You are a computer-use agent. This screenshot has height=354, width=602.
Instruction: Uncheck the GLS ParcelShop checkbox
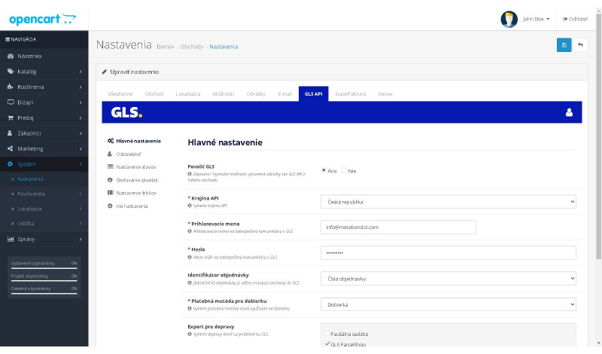pyautogui.click(x=327, y=343)
